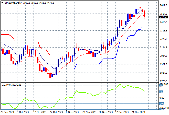Click the 12 Dec 2023 date label
Image resolution: width=169 pixels, height=115 pixels.
click(x=122, y=112)
